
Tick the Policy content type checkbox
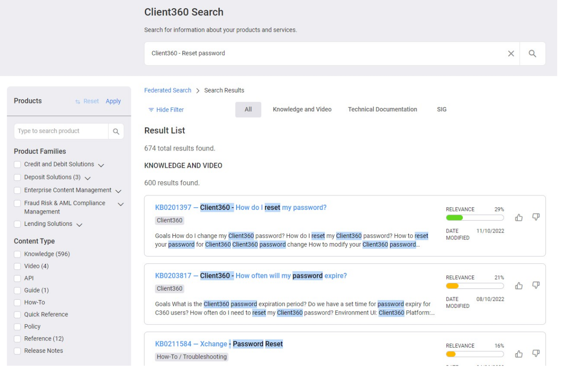[17, 327]
